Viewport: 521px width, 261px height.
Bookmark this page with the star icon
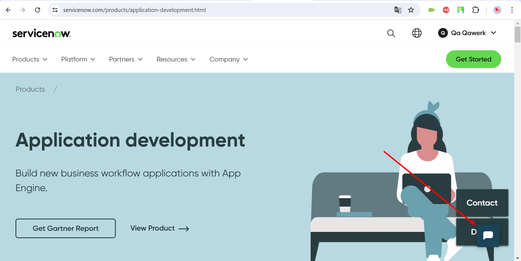[x=411, y=10]
